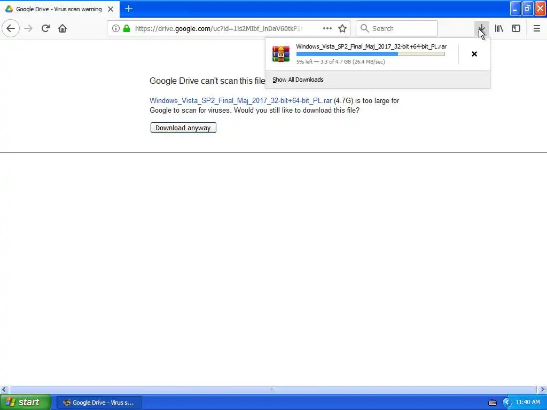Click the search magnifier icon
The height and width of the screenshot is (410, 547).
tap(364, 28)
